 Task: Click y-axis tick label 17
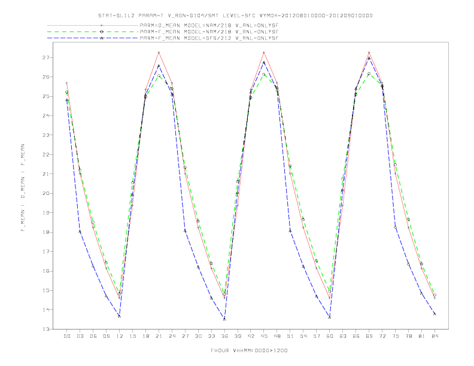point(46,252)
